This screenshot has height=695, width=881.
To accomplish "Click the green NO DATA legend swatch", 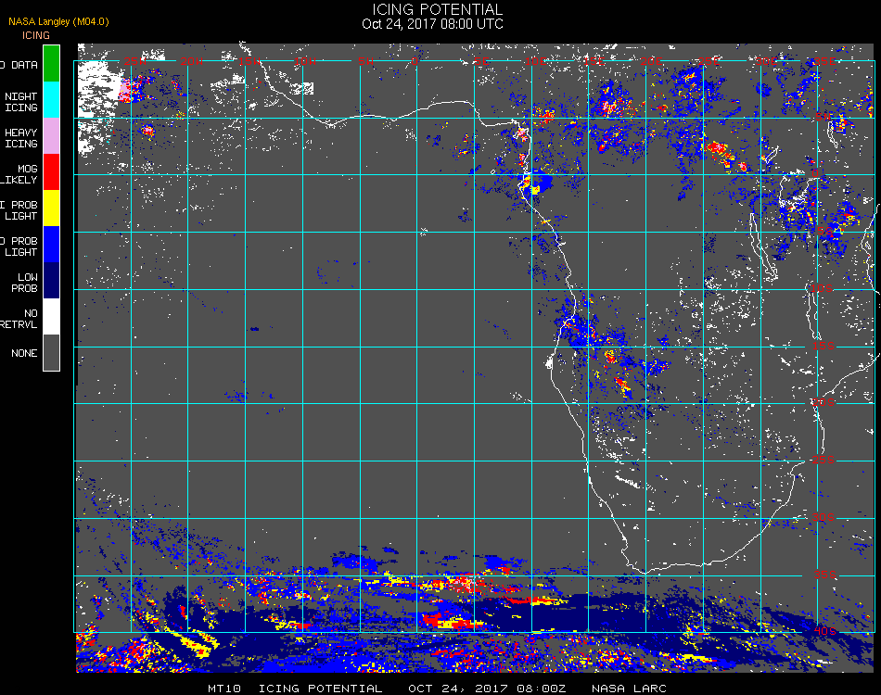I will (51, 63).
